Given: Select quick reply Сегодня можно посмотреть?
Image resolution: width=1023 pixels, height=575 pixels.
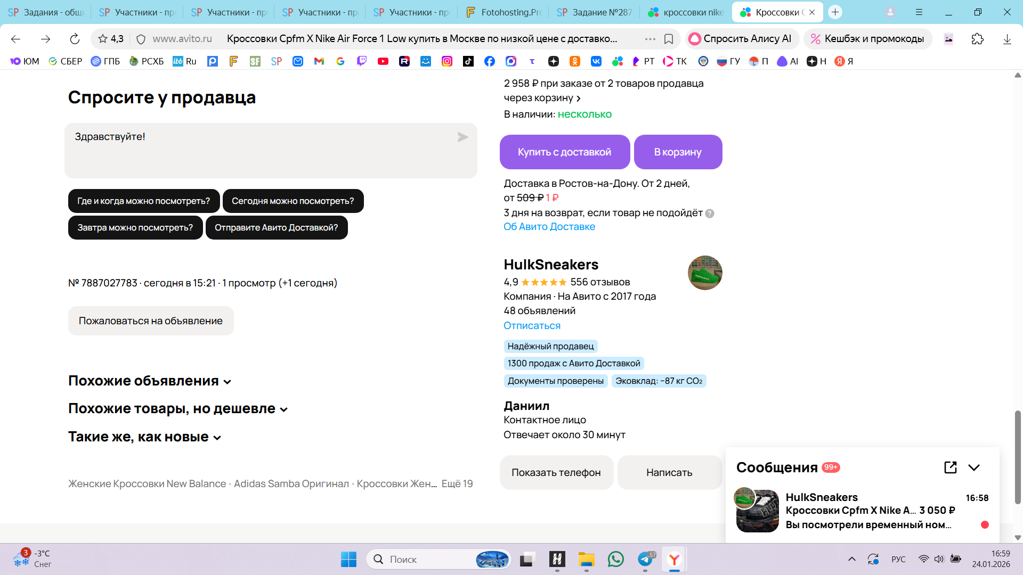Looking at the screenshot, I should [293, 201].
